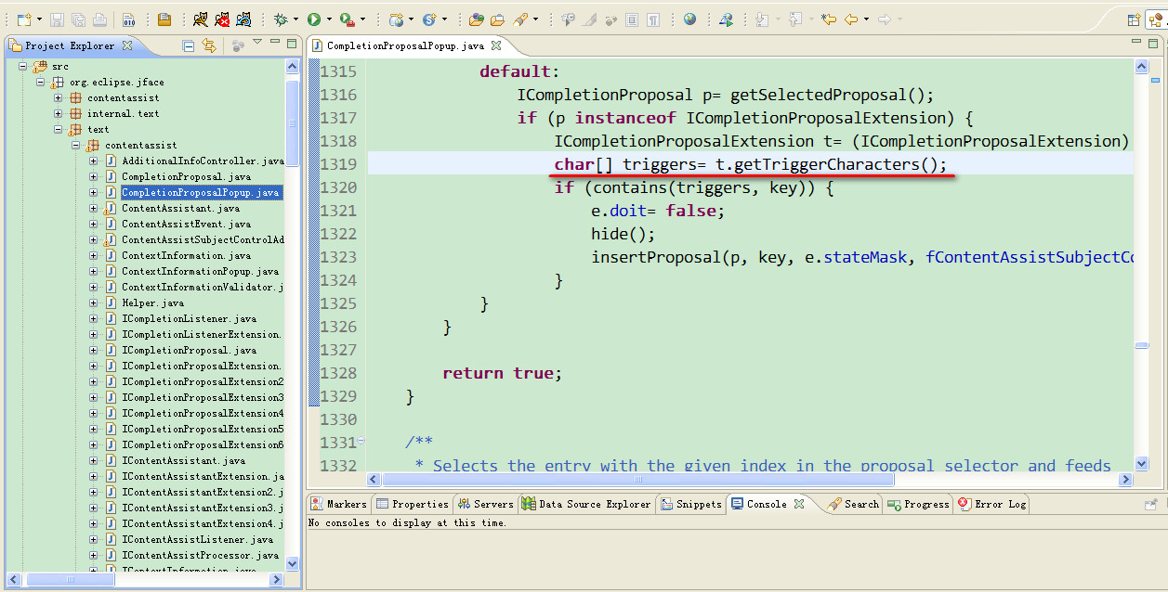Click the Project Explorer vertical scrollbar

coord(293,122)
